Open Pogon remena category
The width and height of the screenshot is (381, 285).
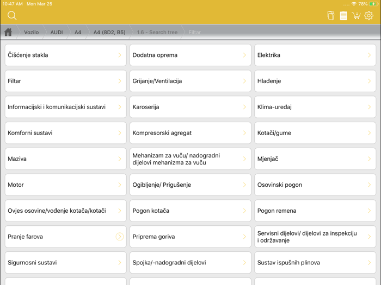pyautogui.click(x=315, y=211)
